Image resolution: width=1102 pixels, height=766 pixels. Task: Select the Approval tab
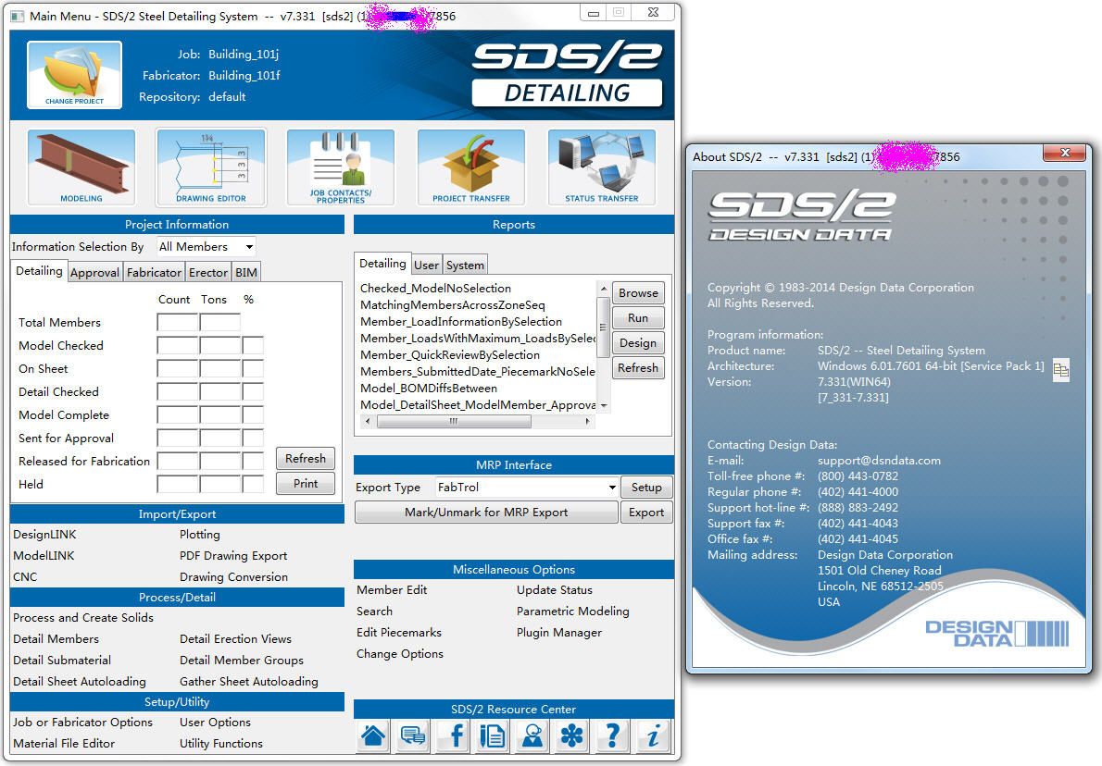(x=95, y=271)
